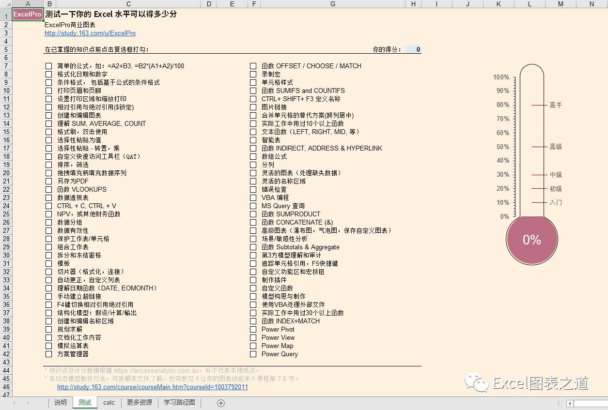Click the 高手 level label on thermometer

point(556,105)
